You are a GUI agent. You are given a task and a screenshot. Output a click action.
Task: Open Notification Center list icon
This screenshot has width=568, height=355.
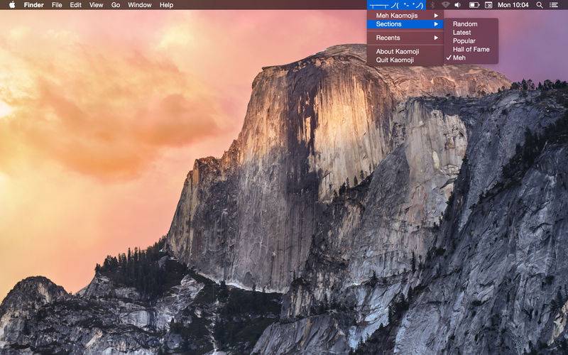coord(554,5)
